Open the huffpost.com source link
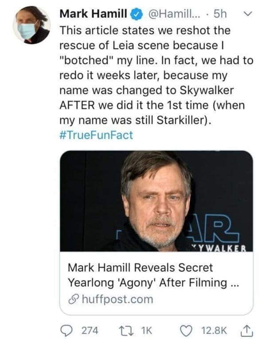 coord(117,299)
